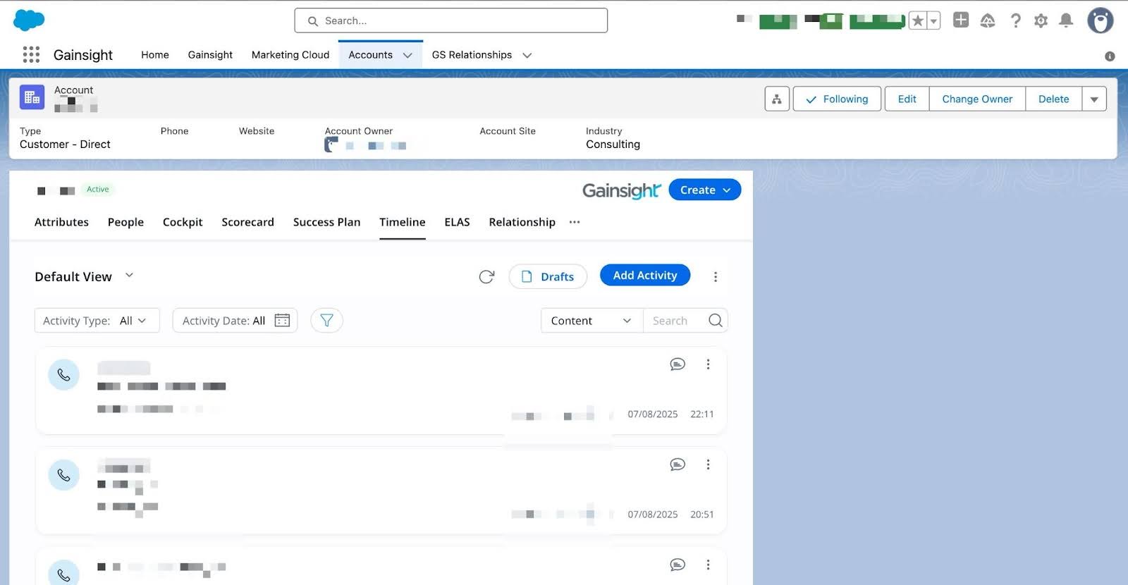Click the Delete button
The image size is (1128, 585).
pos(1053,99)
